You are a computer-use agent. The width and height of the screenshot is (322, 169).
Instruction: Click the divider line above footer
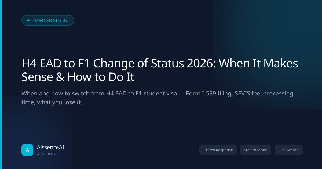pyautogui.click(x=162, y=137)
